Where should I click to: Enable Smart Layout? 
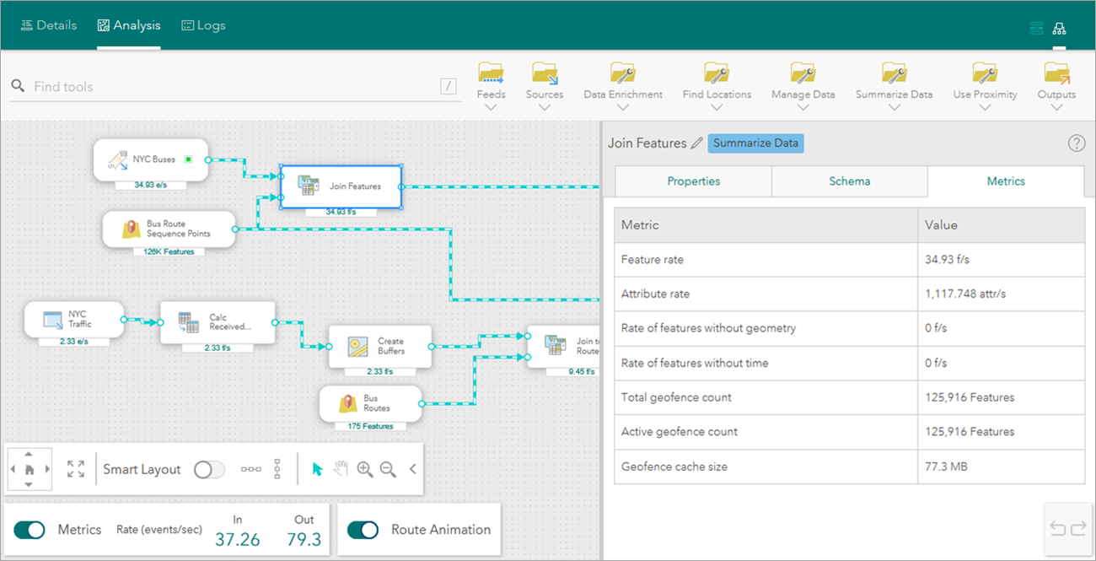pos(208,469)
